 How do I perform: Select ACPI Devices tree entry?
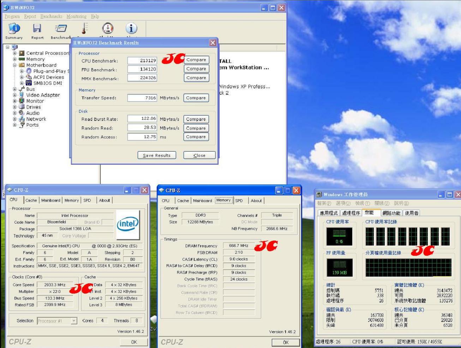coord(49,77)
